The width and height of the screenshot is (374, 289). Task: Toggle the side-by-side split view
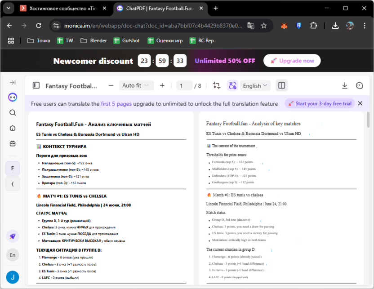click(282, 85)
